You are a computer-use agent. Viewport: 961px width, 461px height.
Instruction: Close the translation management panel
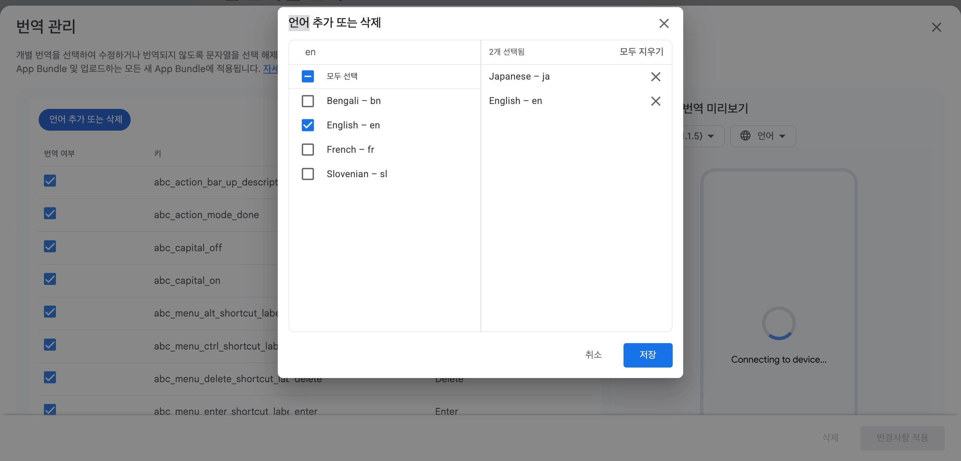[x=936, y=27]
